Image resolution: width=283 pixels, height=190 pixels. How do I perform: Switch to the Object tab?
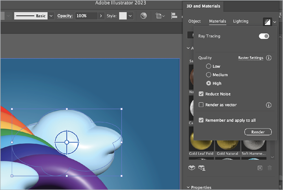point(194,21)
